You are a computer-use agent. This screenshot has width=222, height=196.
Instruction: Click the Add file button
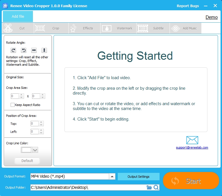[18, 17]
